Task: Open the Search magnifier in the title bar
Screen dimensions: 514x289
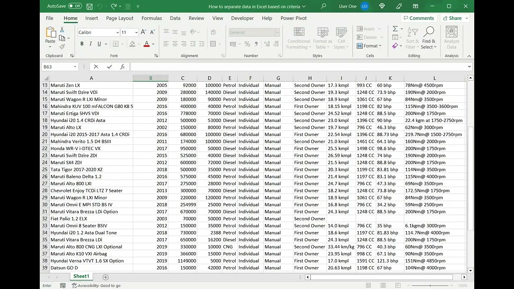Action: [323, 6]
